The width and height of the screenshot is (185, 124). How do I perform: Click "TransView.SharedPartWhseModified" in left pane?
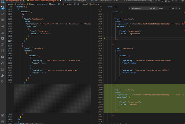[61, 70]
